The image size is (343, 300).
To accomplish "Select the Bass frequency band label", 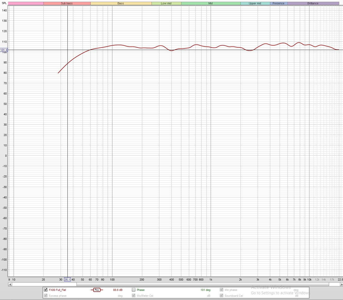I will pyautogui.click(x=121, y=3).
